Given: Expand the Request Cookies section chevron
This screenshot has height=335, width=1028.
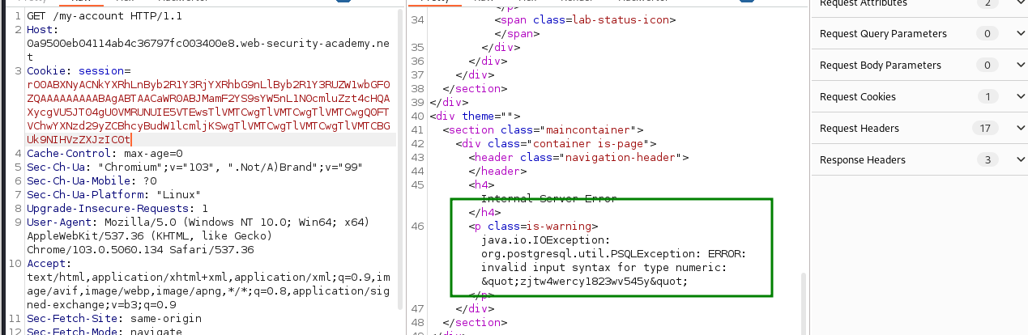Looking at the screenshot, I should [x=1019, y=97].
